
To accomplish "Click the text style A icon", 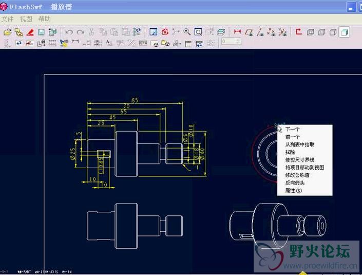I will coord(109,43).
